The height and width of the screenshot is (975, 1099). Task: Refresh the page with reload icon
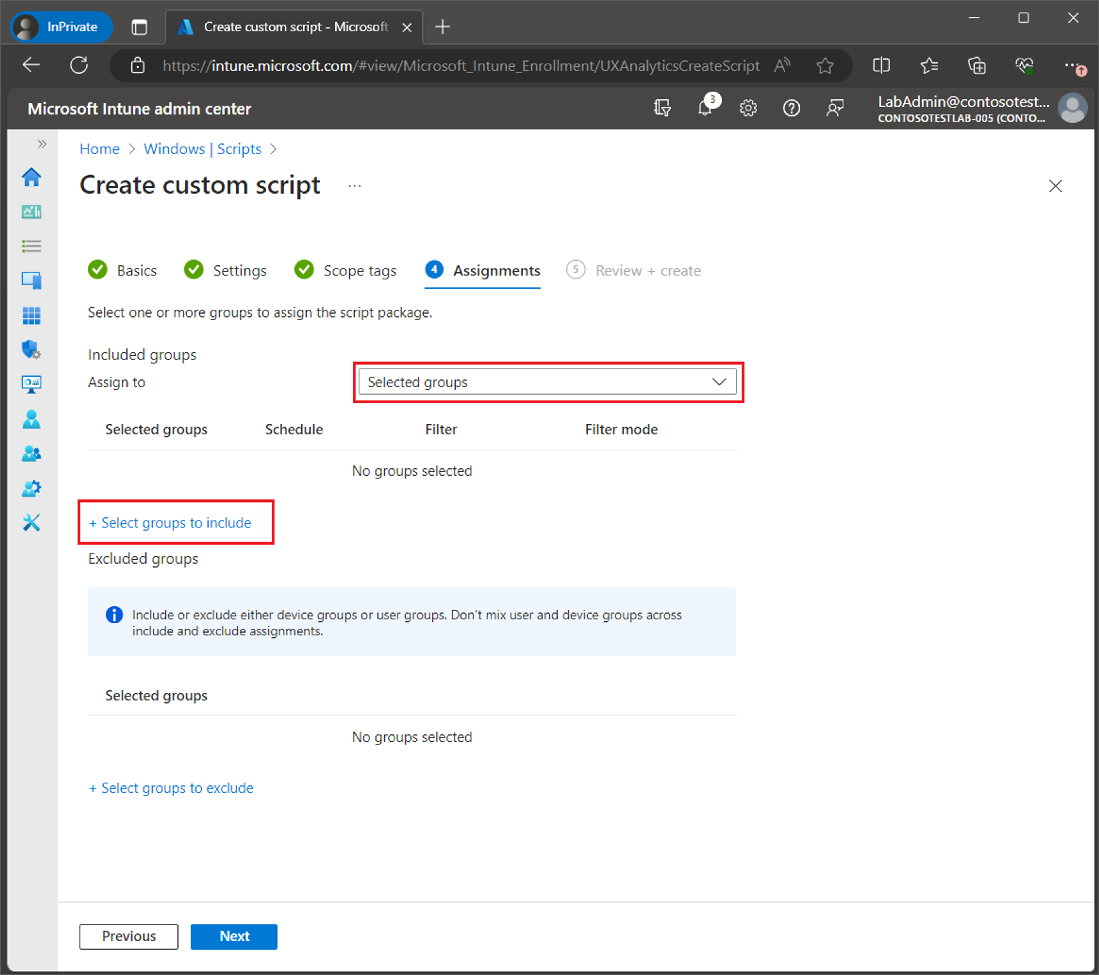coord(79,65)
